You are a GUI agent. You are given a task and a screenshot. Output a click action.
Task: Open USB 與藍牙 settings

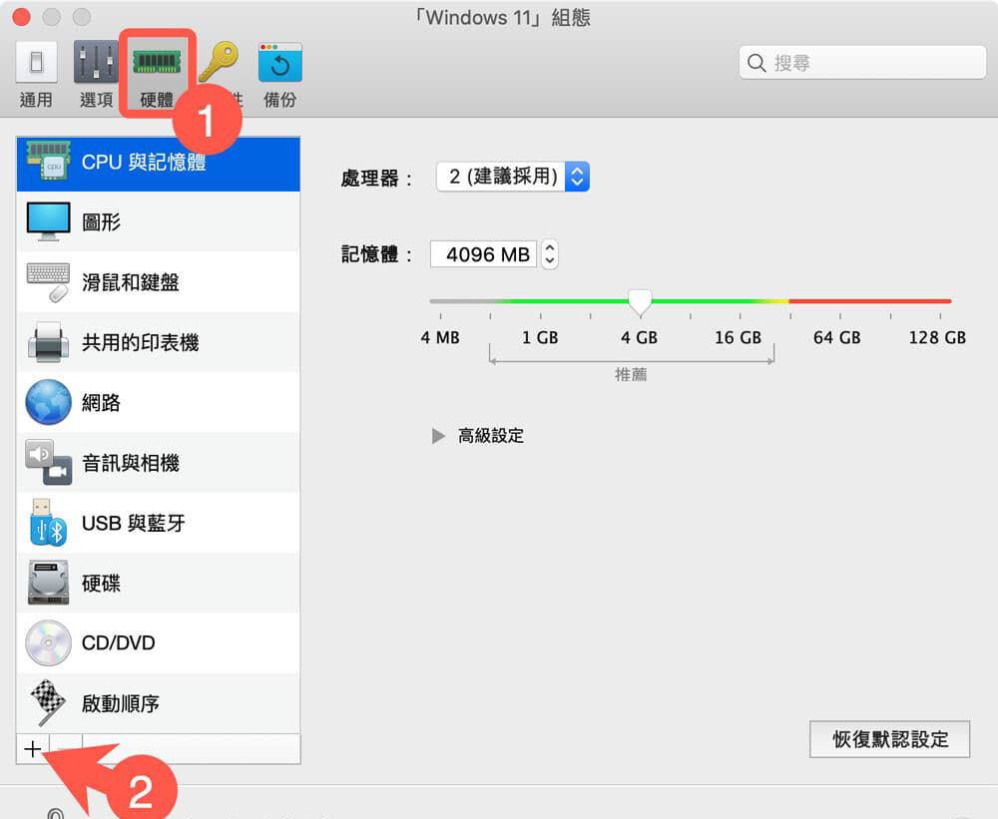(158, 523)
